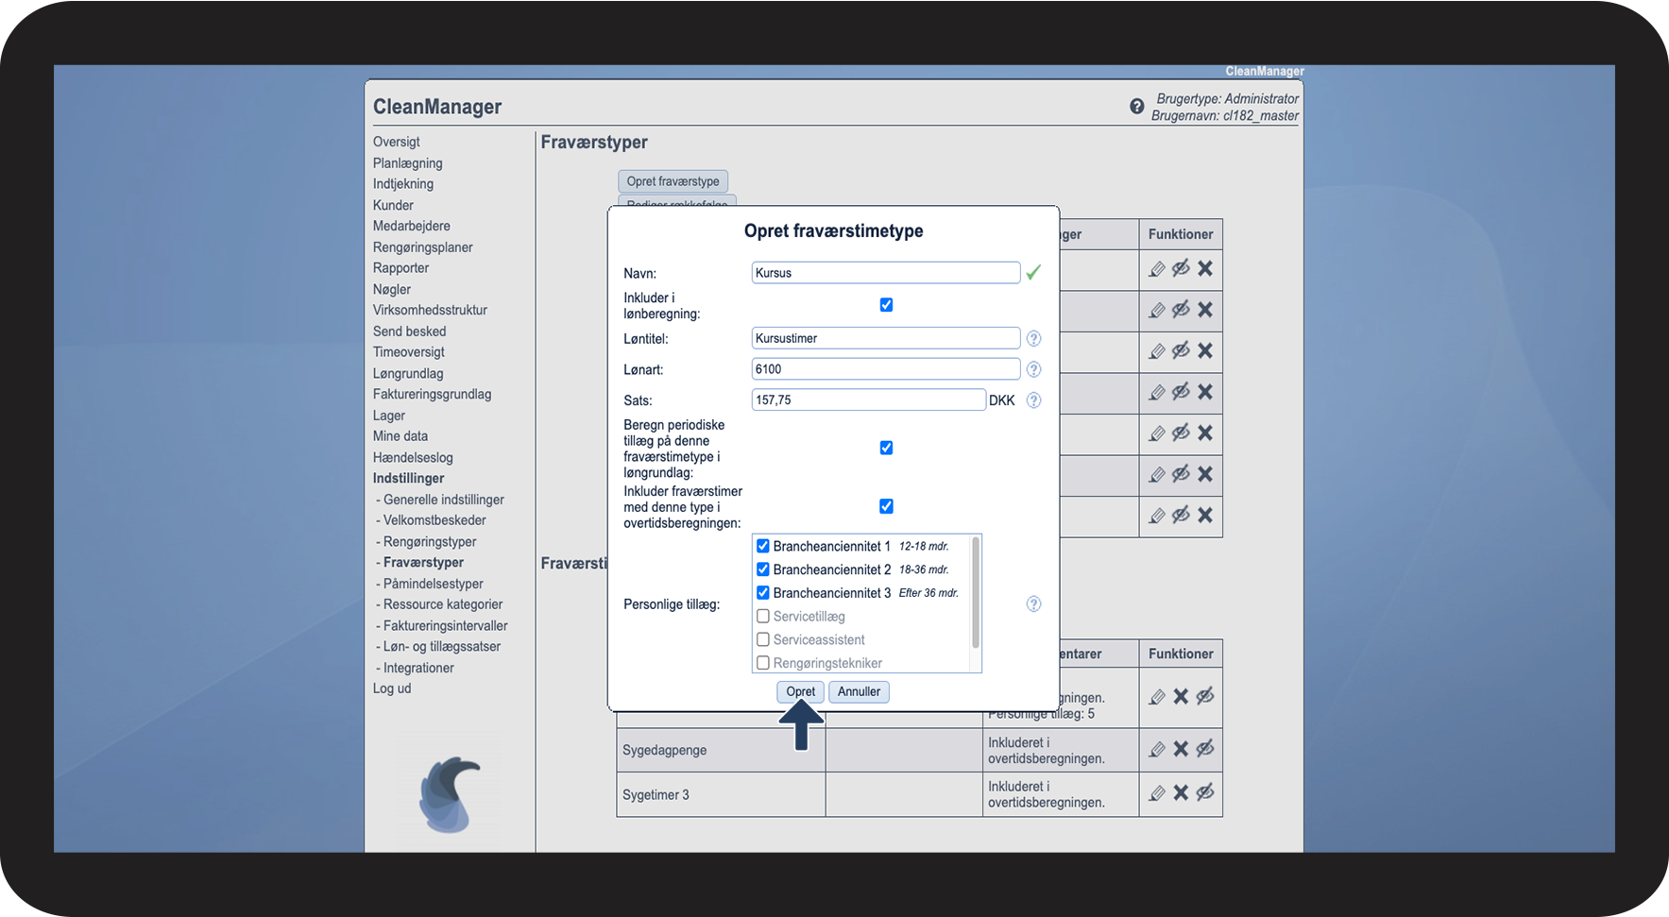This screenshot has width=1669, height=917.
Task: Open Faktureringsgrundlag in sidebar
Action: (432, 395)
